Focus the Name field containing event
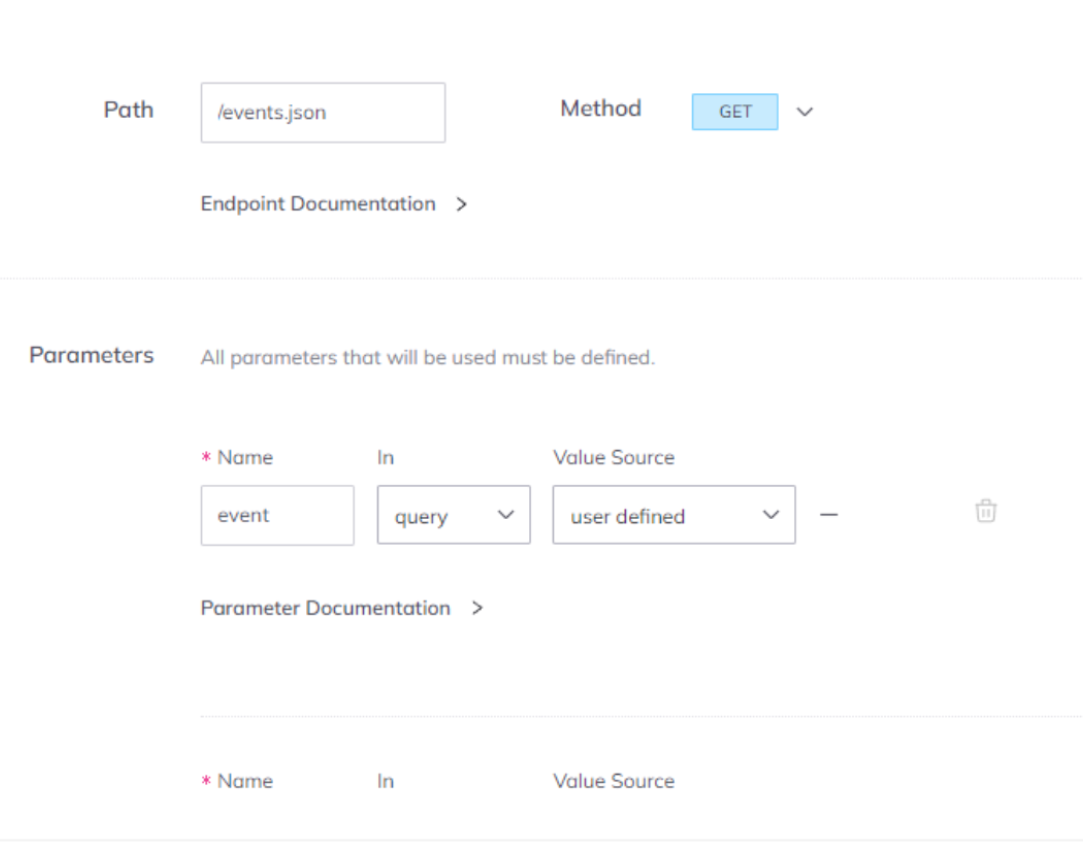 (x=277, y=515)
